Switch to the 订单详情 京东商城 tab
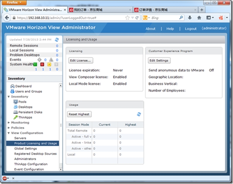Viewport: 233px width, 184px height. pyautogui.click(x=165, y=10)
